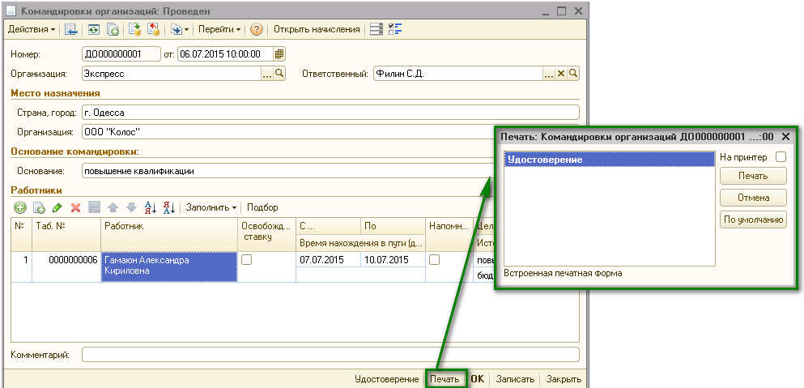Expand the Заполнить dropdown
The image size is (804, 388).
[x=212, y=207]
